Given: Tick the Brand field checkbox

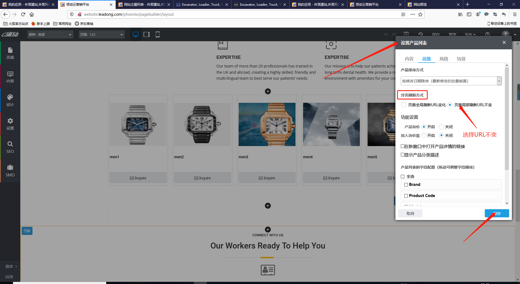Looking at the screenshot, I should 406,185.
